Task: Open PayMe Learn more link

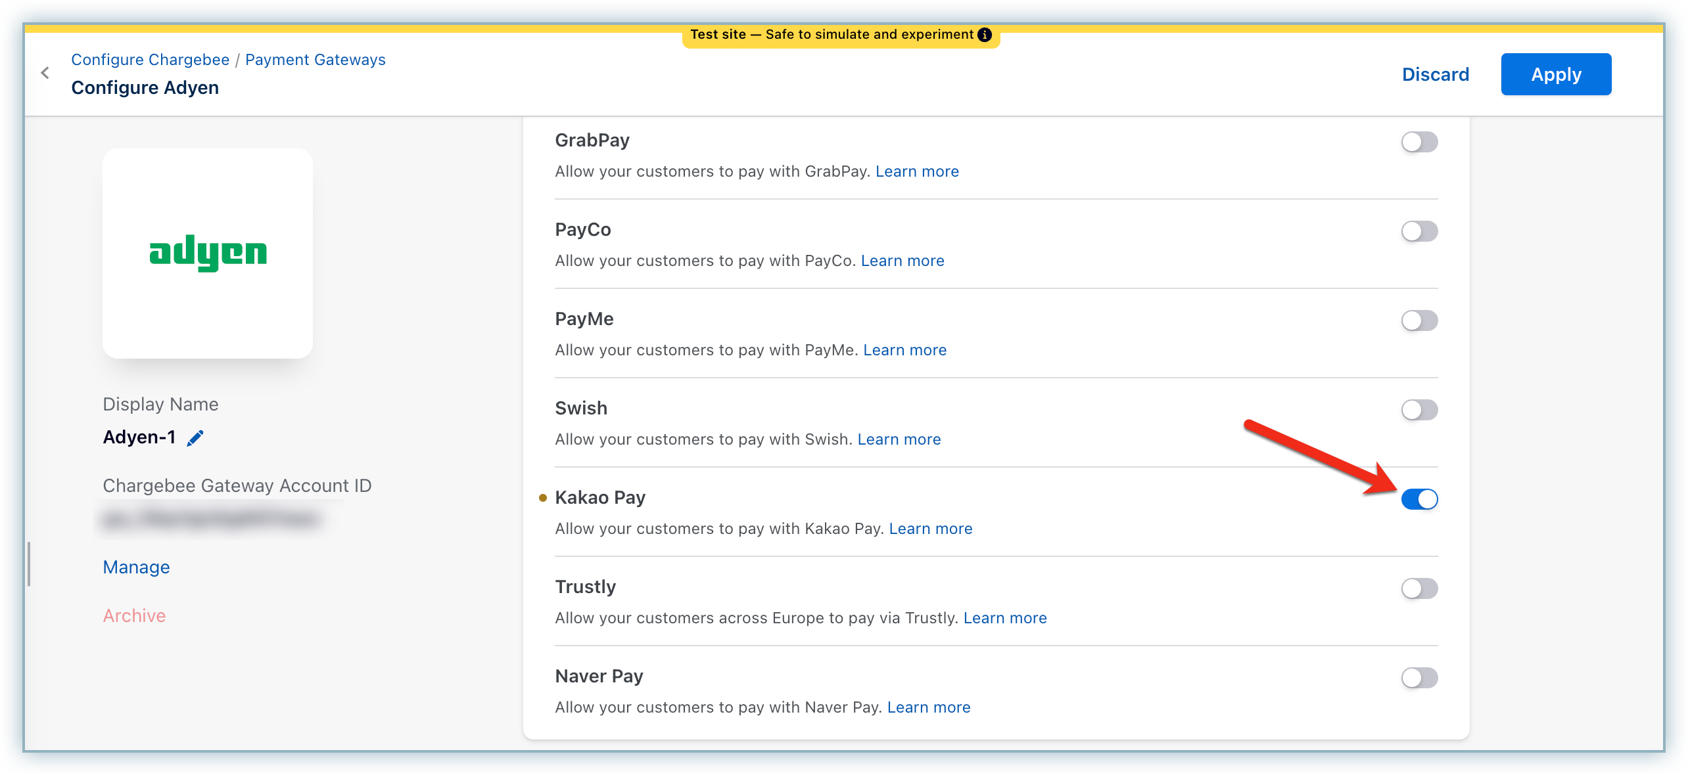Action: [905, 350]
